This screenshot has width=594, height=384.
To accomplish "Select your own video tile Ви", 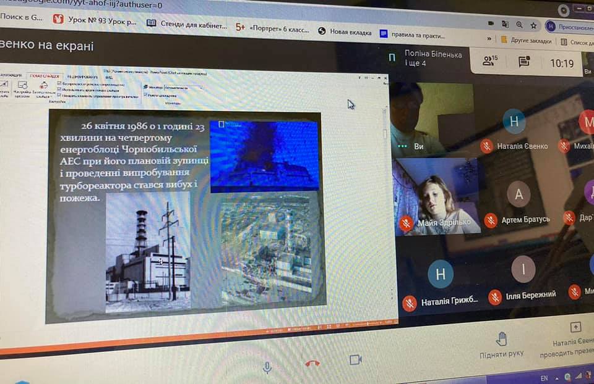I will pyautogui.click(x=431, y=119).
